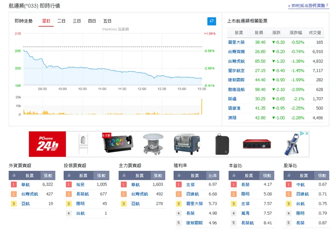Switch chart to 二日 view

pyautogui.click(x=61, y=21)
